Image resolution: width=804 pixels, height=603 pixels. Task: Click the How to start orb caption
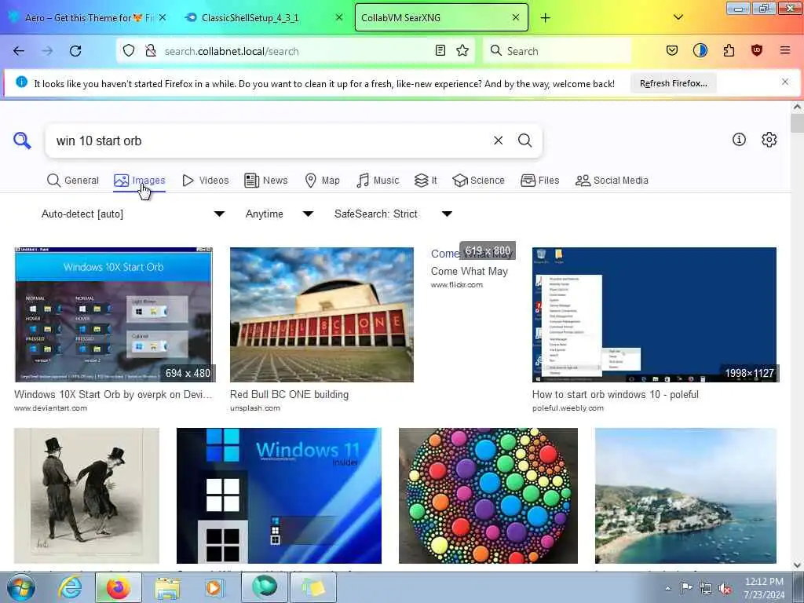click(x=616, y=394)
